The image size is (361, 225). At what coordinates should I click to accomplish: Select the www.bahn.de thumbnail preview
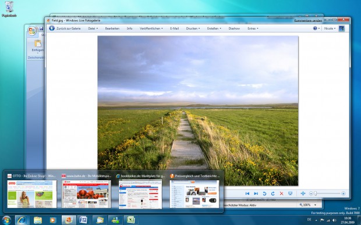(x=86, y=194)
